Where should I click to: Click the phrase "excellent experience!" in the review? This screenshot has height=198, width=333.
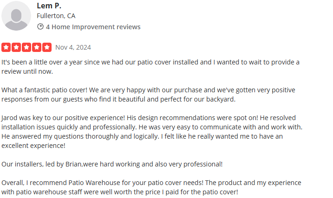[33, 146]
